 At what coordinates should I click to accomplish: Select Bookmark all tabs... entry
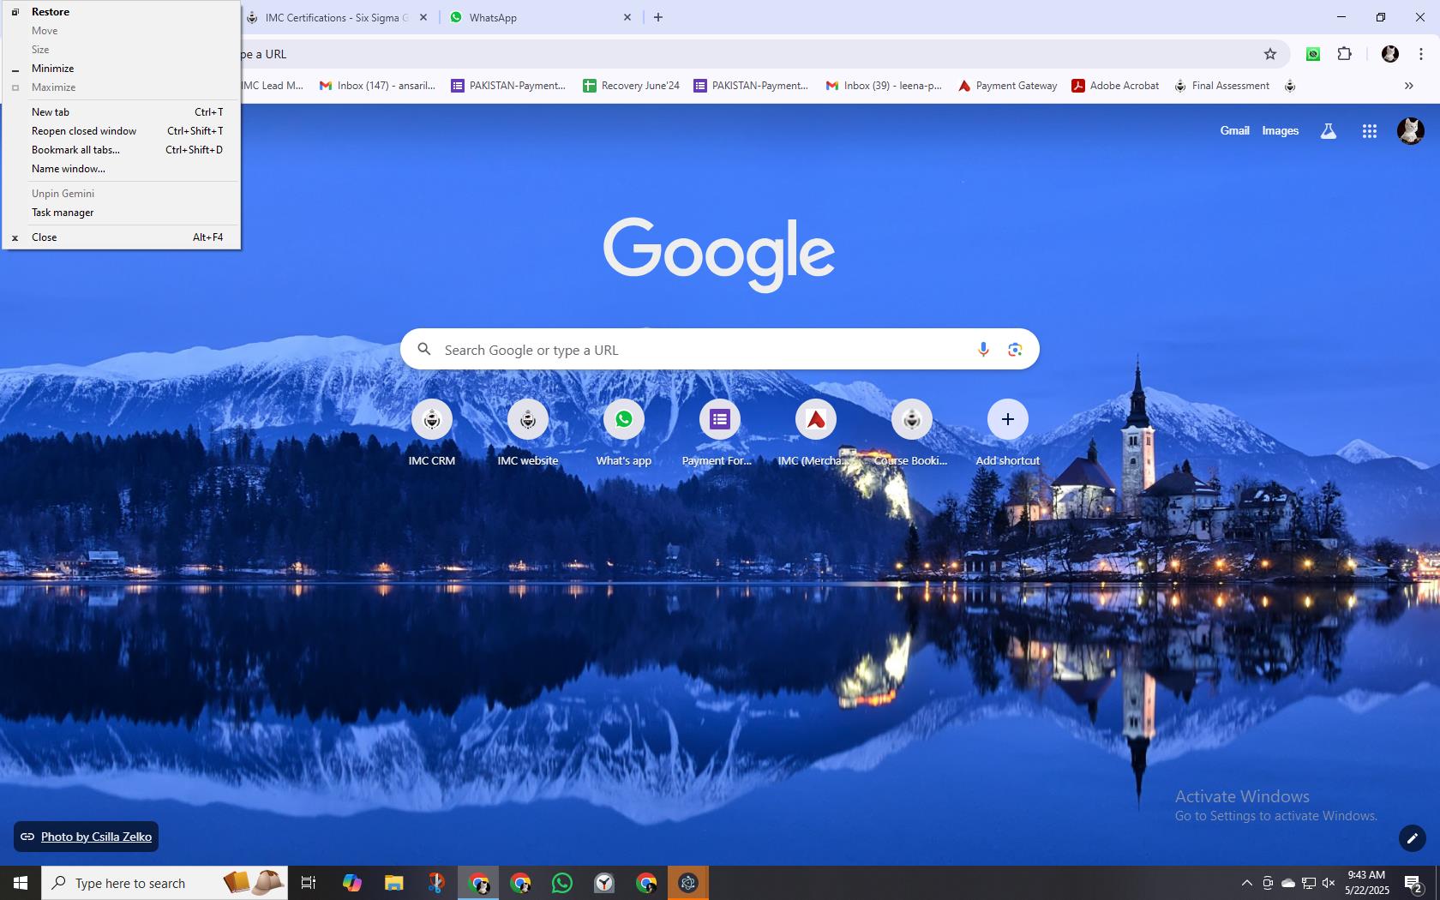tap(121, 150)
